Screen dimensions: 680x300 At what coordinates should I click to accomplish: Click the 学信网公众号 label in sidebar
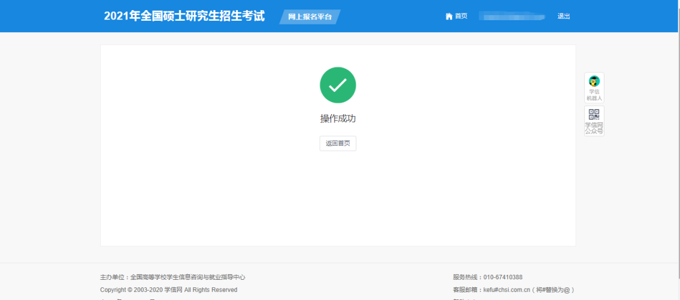click(x=594, y=128)
